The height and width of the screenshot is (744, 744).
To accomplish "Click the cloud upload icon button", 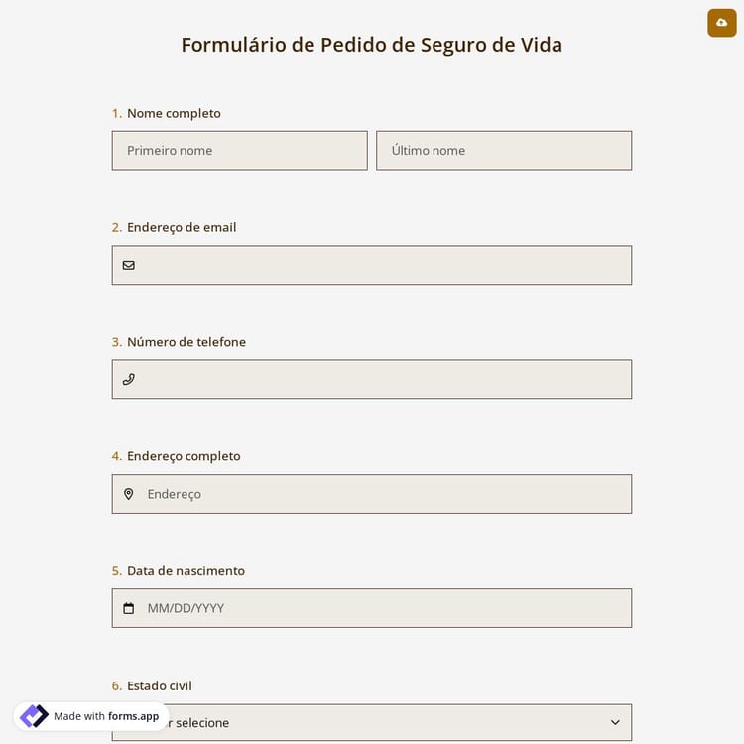I will (x=721, y=22).
